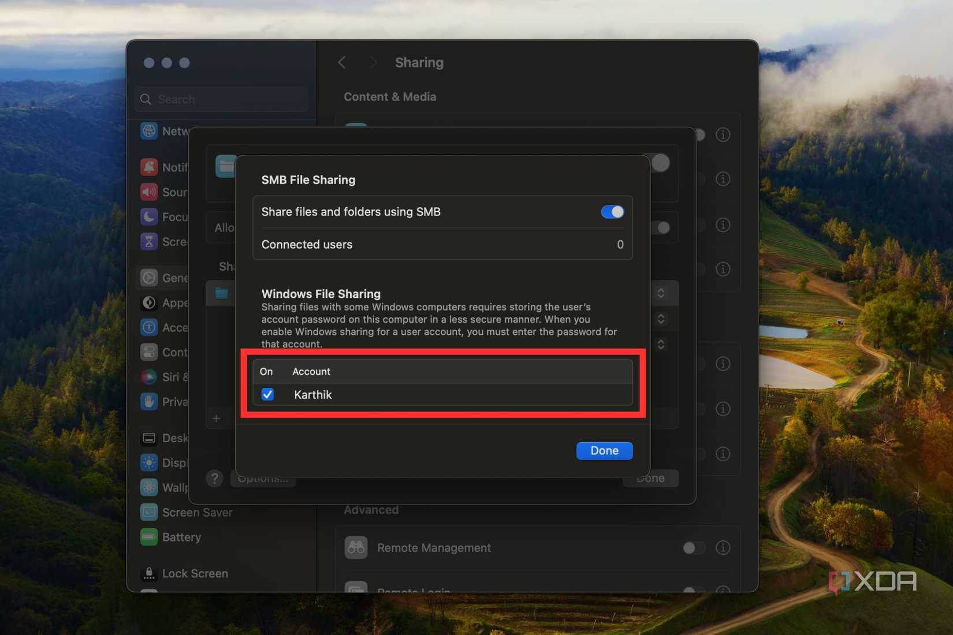The image size is (953, 635).
Task: Click the dimmed Options button
Action: 263,479
